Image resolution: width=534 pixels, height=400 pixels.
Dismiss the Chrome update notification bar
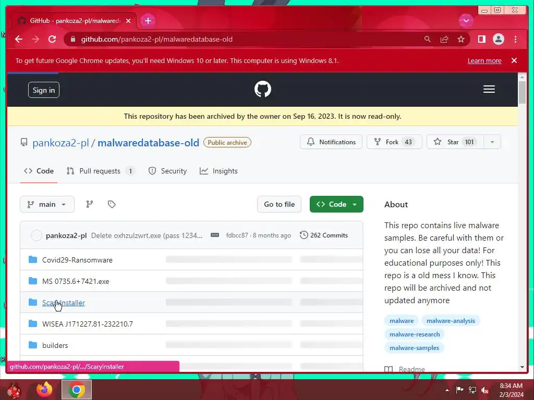click(514, 60)
